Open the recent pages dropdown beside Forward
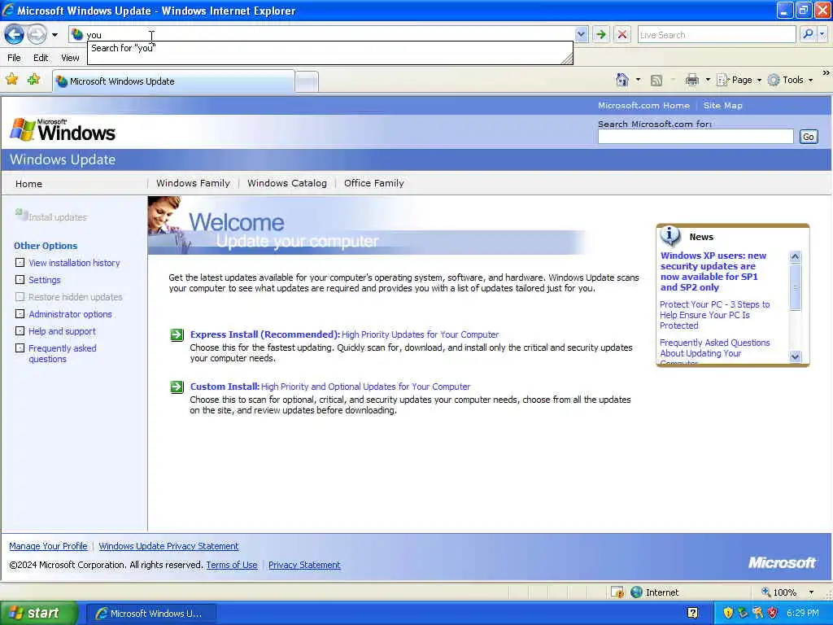 point(55,35)
